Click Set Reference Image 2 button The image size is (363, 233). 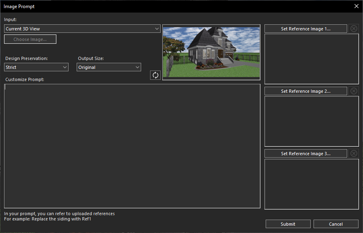click(305, 91)
